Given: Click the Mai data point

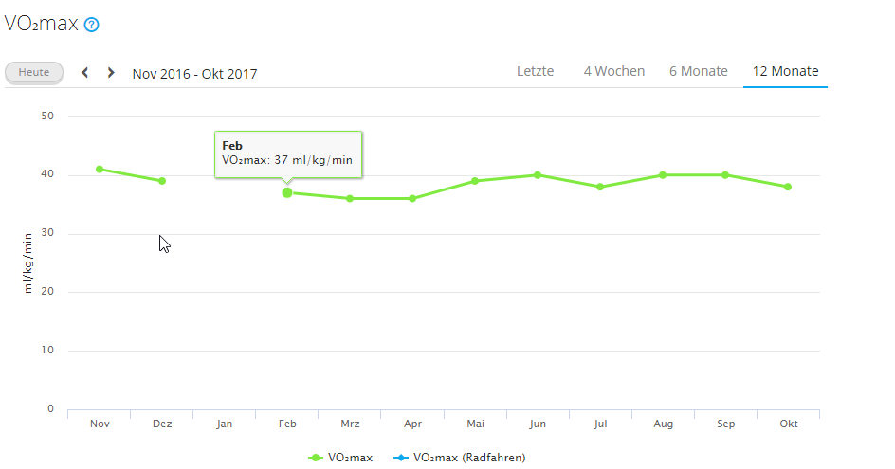Looking at the screenshot, I should point(475,181).
